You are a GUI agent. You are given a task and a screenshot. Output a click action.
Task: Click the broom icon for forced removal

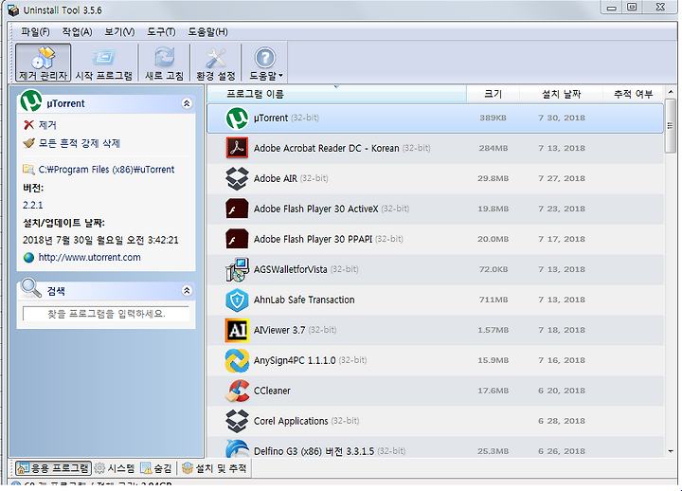(28, 143)
